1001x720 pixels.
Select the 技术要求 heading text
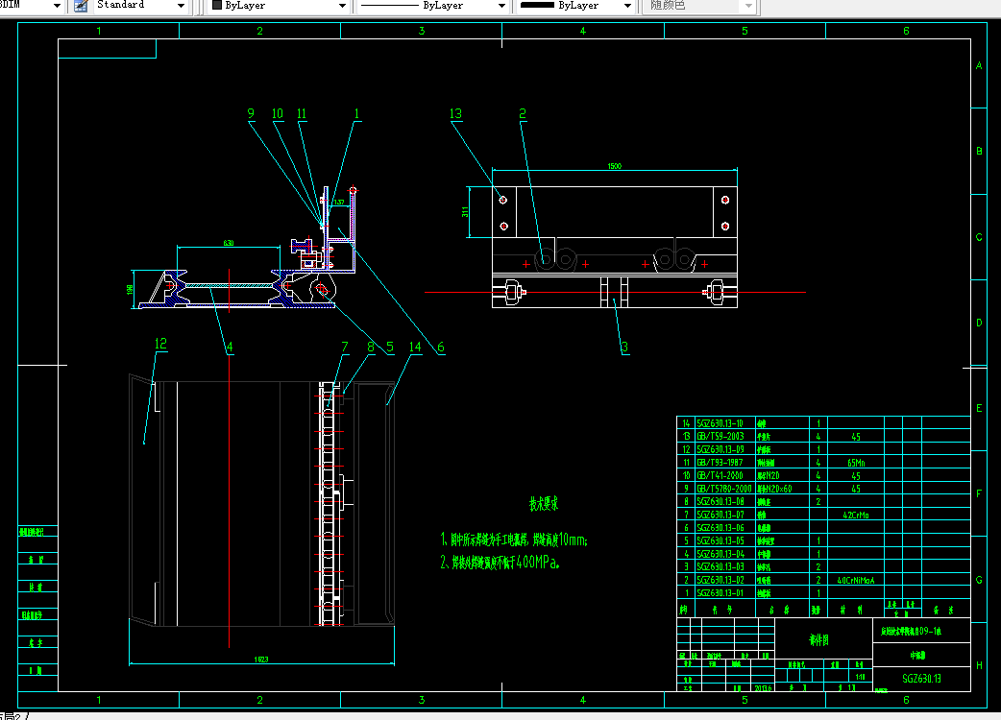[x=544, y=504]
